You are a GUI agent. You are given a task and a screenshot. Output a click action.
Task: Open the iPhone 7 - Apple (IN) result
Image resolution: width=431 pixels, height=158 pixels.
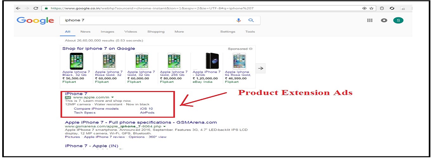click(x=92, y=146)
